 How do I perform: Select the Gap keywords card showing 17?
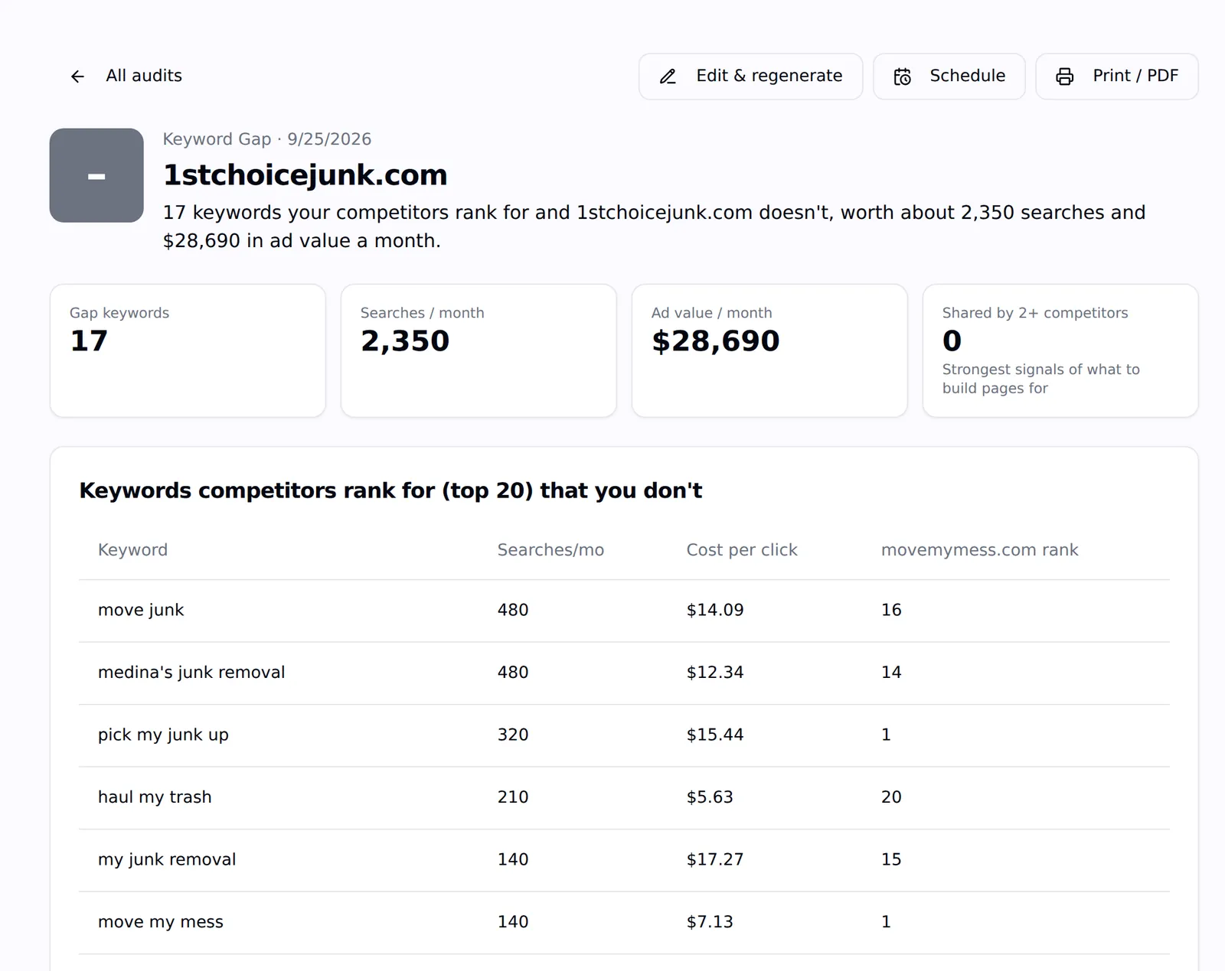(188, 350)
